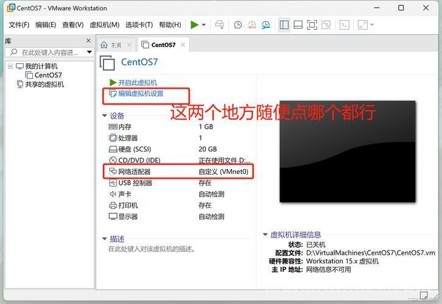Open the 选项卡(T) menu

139,25
